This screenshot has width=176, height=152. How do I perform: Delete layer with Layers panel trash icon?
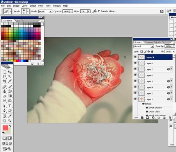click(170, 118)
